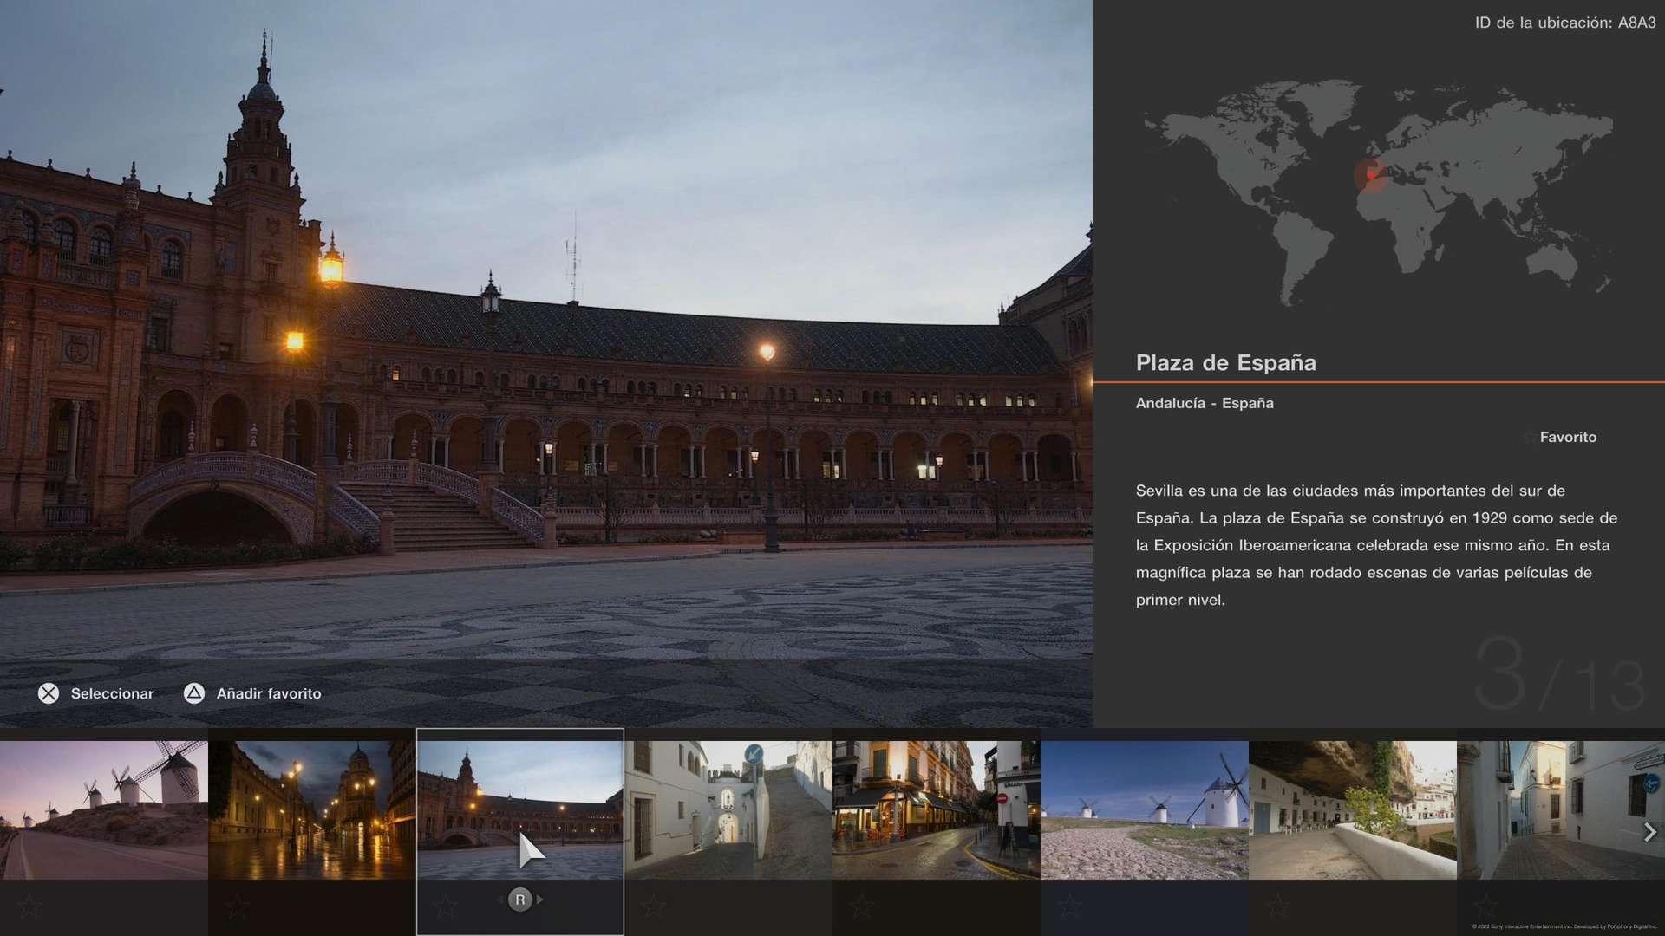
Task: Click the red location marker on world map
Action: click(x=1371, y=174)
